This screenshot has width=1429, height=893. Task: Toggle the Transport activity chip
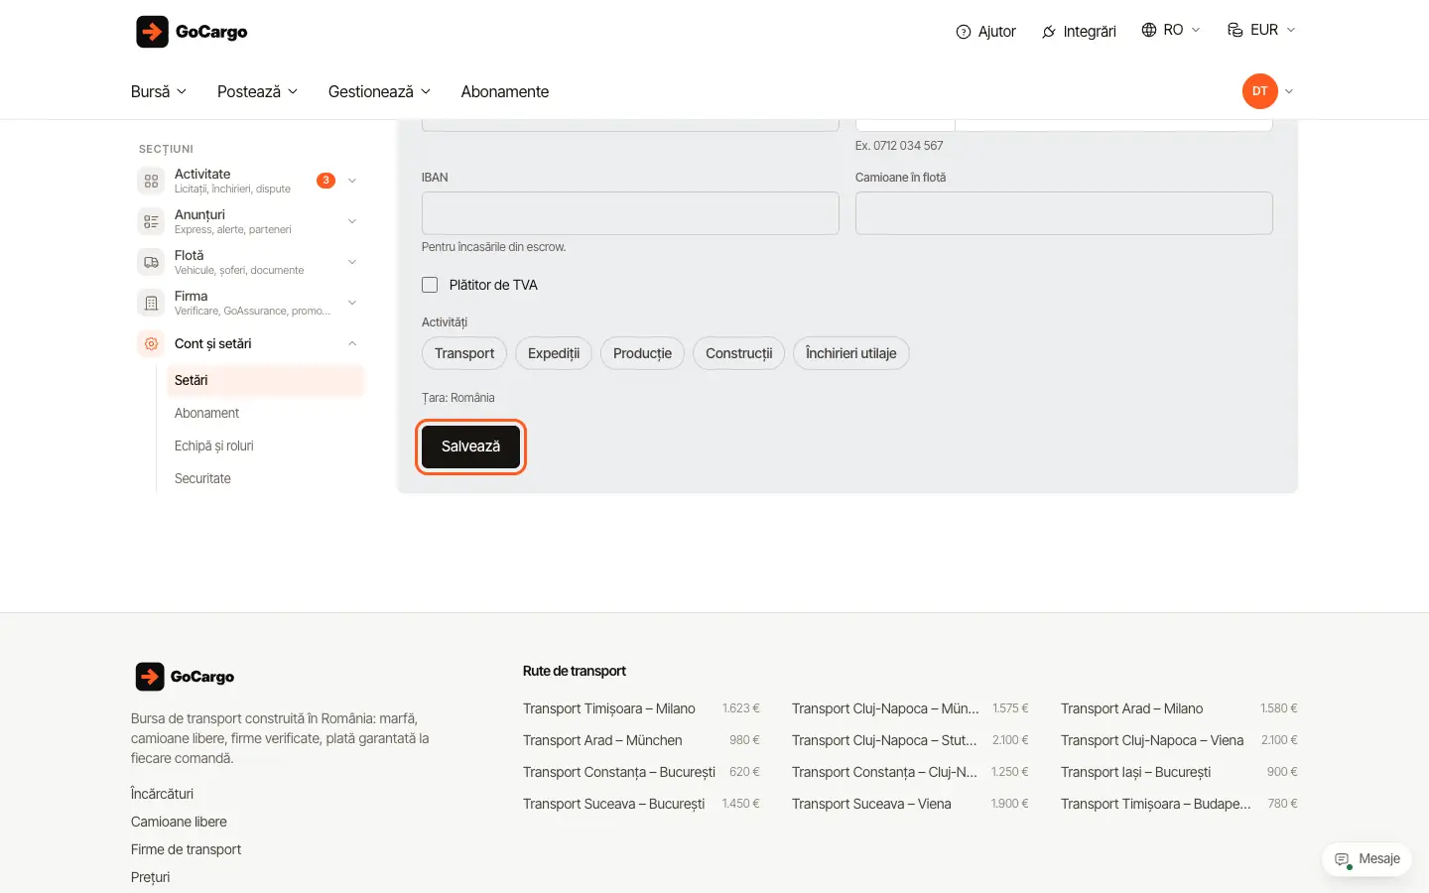464,353
